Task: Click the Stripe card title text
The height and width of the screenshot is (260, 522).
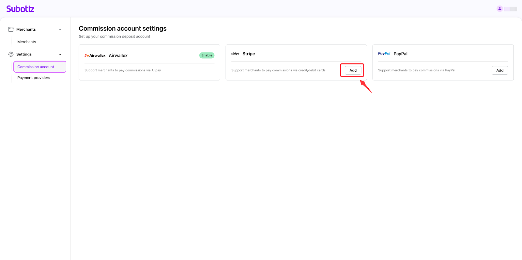Action: [249, 54]
